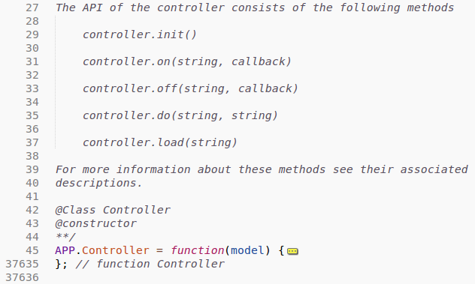
Task: Click the function keyword on line 45
Action: [x=197, y=250]
